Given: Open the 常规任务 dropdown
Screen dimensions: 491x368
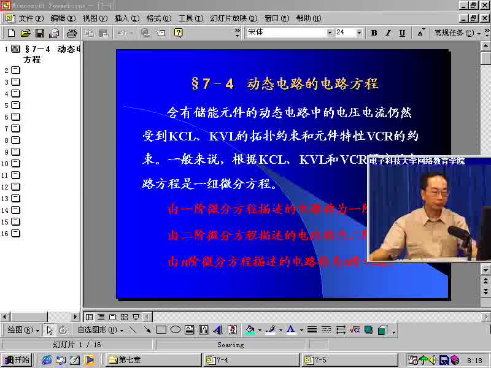Looking at the screenshot, I should point(457,33).
